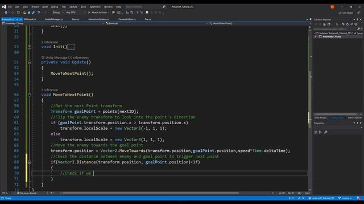Select the Solution 'Antarsoft_Tutorial_2D' node
Viewport: 364px width, 204px height.
pos(339,33)
